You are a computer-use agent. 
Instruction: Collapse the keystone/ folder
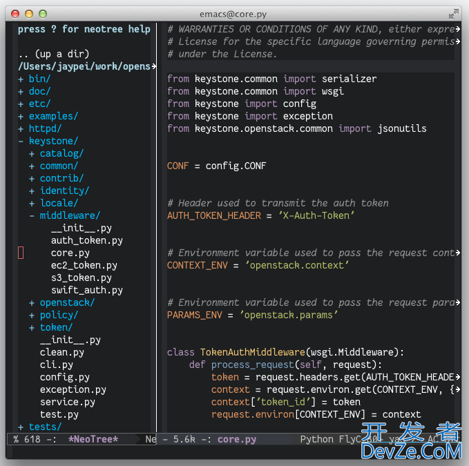click(52, 141)
